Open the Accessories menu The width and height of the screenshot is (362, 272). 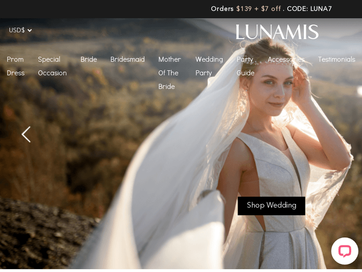(x=286, y=59)
